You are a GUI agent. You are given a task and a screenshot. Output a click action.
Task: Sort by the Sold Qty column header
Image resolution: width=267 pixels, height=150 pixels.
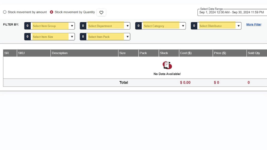pos(254,53)
